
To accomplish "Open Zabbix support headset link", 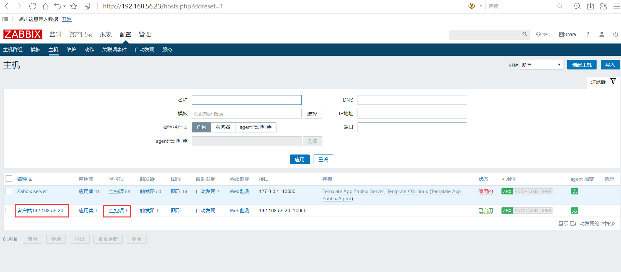I will (543, 34).
